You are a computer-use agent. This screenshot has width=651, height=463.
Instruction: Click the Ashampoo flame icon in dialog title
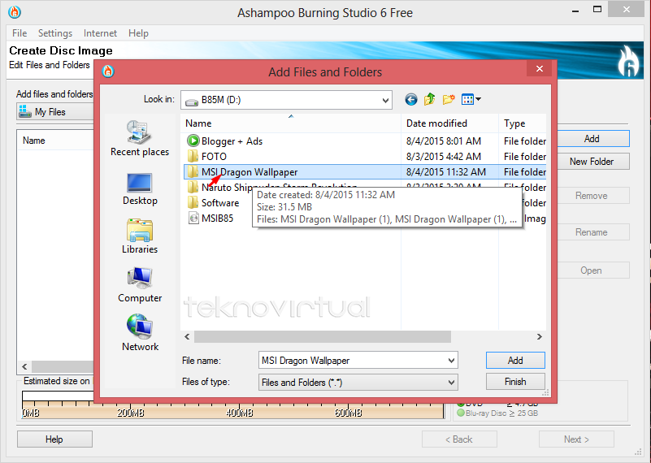[108, 71]
